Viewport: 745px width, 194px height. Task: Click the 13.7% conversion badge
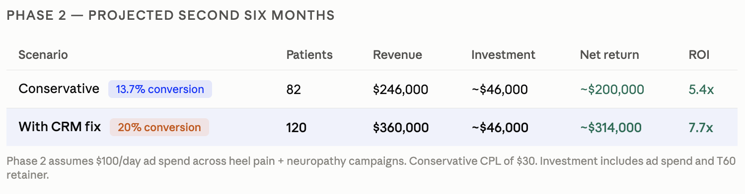tap(160, 90)
